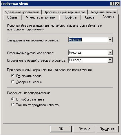Choose От любого клиента option
121x135 pixels.
[x=13, y=99]
